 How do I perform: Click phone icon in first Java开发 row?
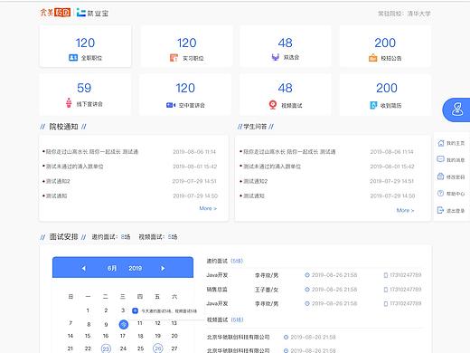(x=386, y=275)
